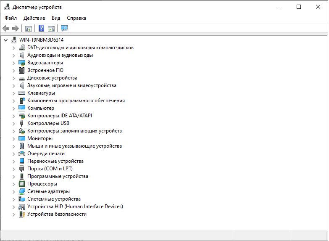Expand the Мониторы category arrow
Image resolution: width=329 pixels, height=241 pixels.
[x=13, y=138]
